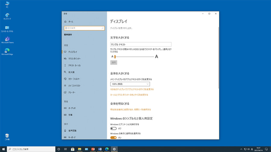The width and height of the screenshot is (271, 152).
Task: Turn off Windows transparency toggle
Action: click(x=114, y=138)
